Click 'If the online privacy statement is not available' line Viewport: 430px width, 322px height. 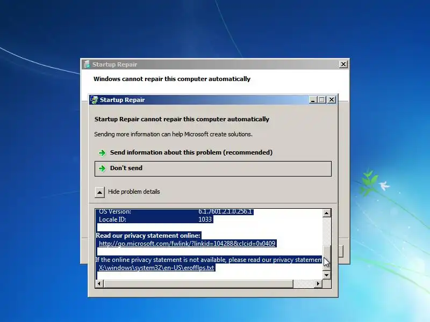coord(209,260)
